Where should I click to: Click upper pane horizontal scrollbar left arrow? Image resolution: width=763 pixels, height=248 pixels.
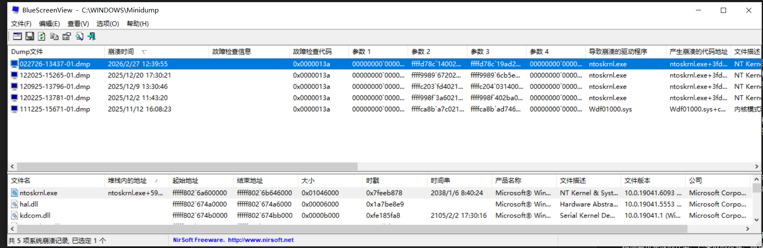coord(12,166)
